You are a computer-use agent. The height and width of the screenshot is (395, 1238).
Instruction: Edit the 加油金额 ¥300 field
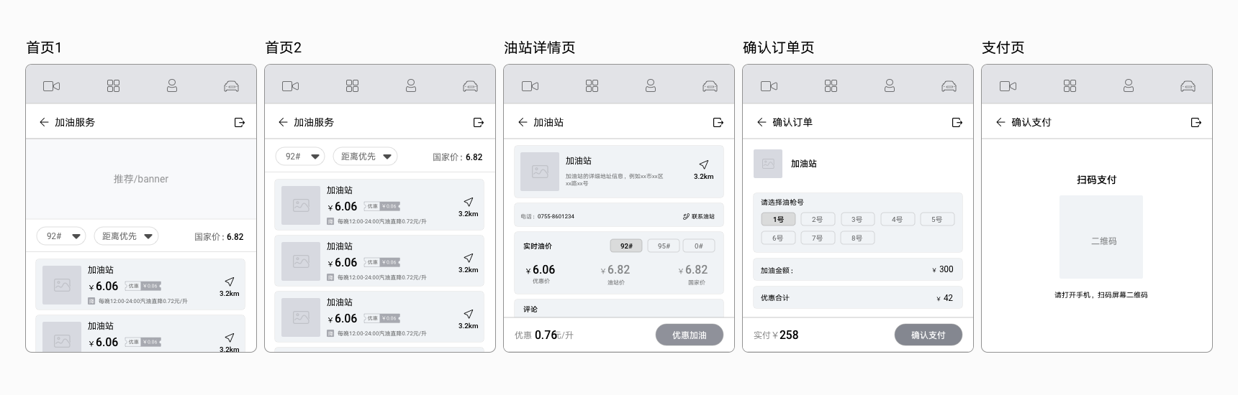pyautogui.click(x=858, y=269)
